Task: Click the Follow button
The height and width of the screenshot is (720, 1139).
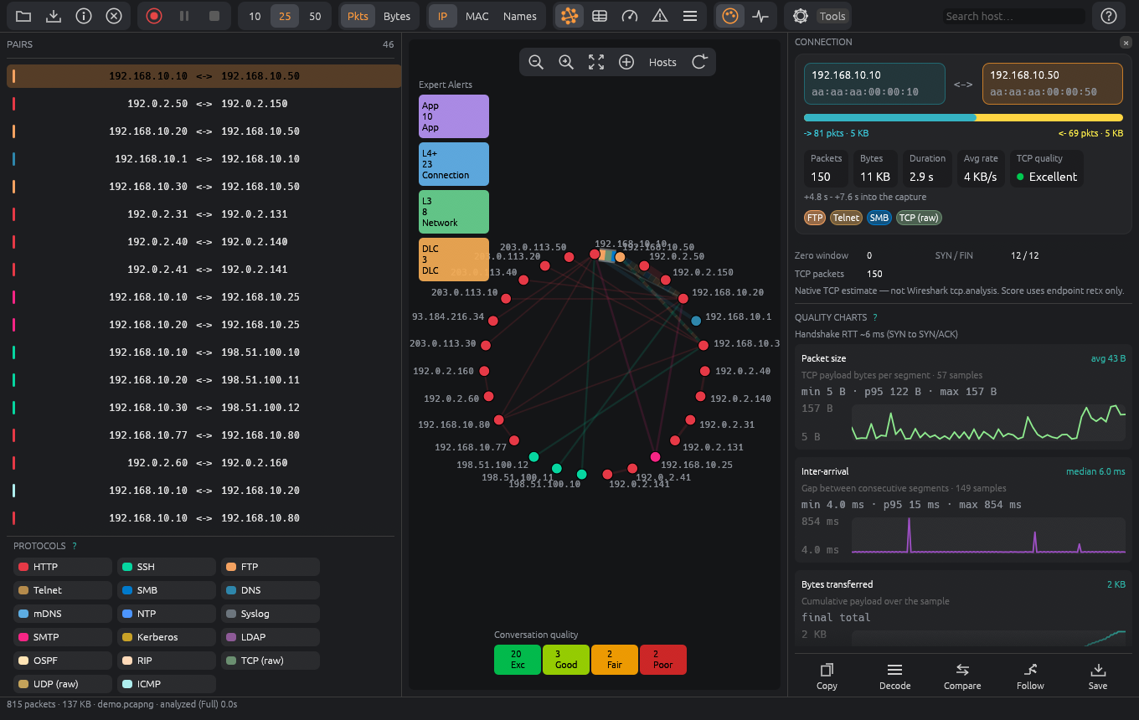Action: pos(1030,676)
